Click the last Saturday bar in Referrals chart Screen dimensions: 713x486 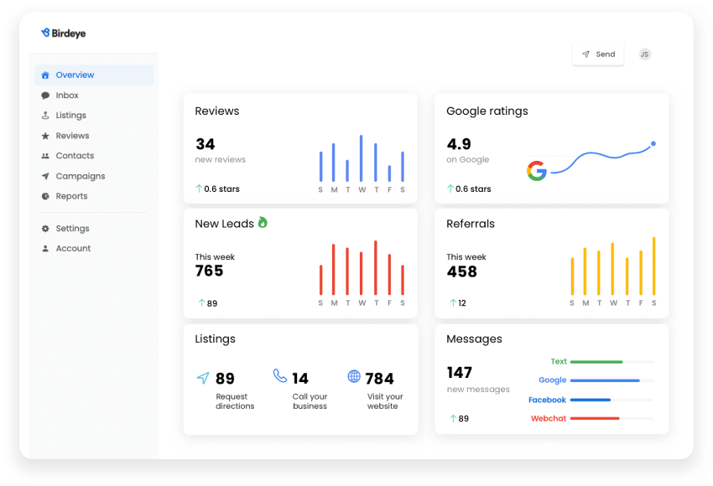(654, 266)
